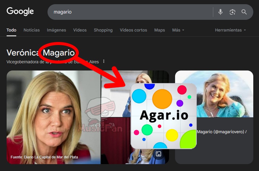Open the Google logo homepage link
Screen dimensions: 259x171
coord(20,11)
